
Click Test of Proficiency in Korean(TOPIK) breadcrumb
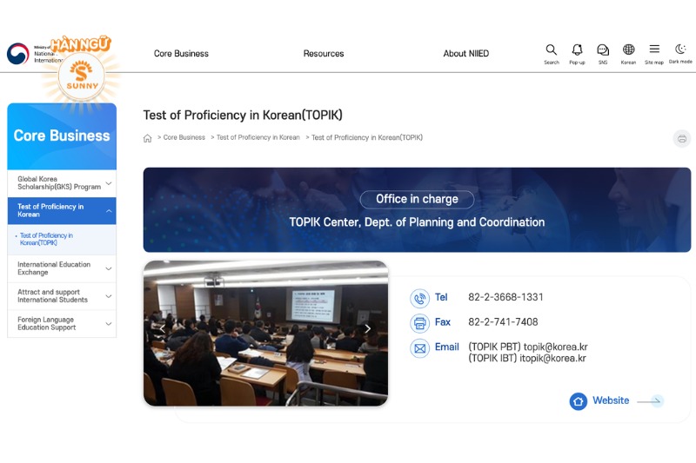pyautogui.click(x=367, y=137)
